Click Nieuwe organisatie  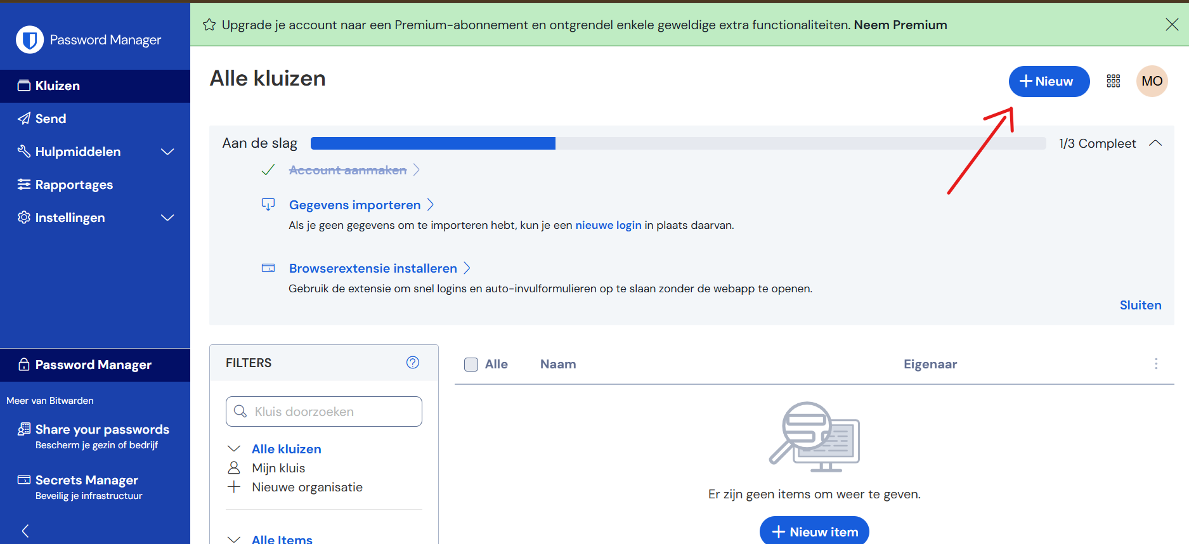point(307,487)
